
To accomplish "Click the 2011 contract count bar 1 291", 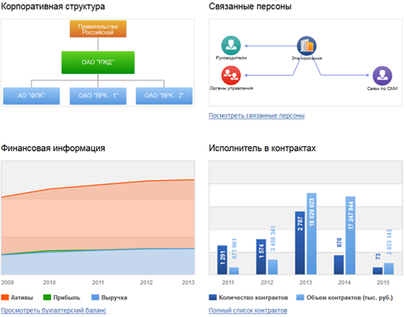I will (222, 260).
